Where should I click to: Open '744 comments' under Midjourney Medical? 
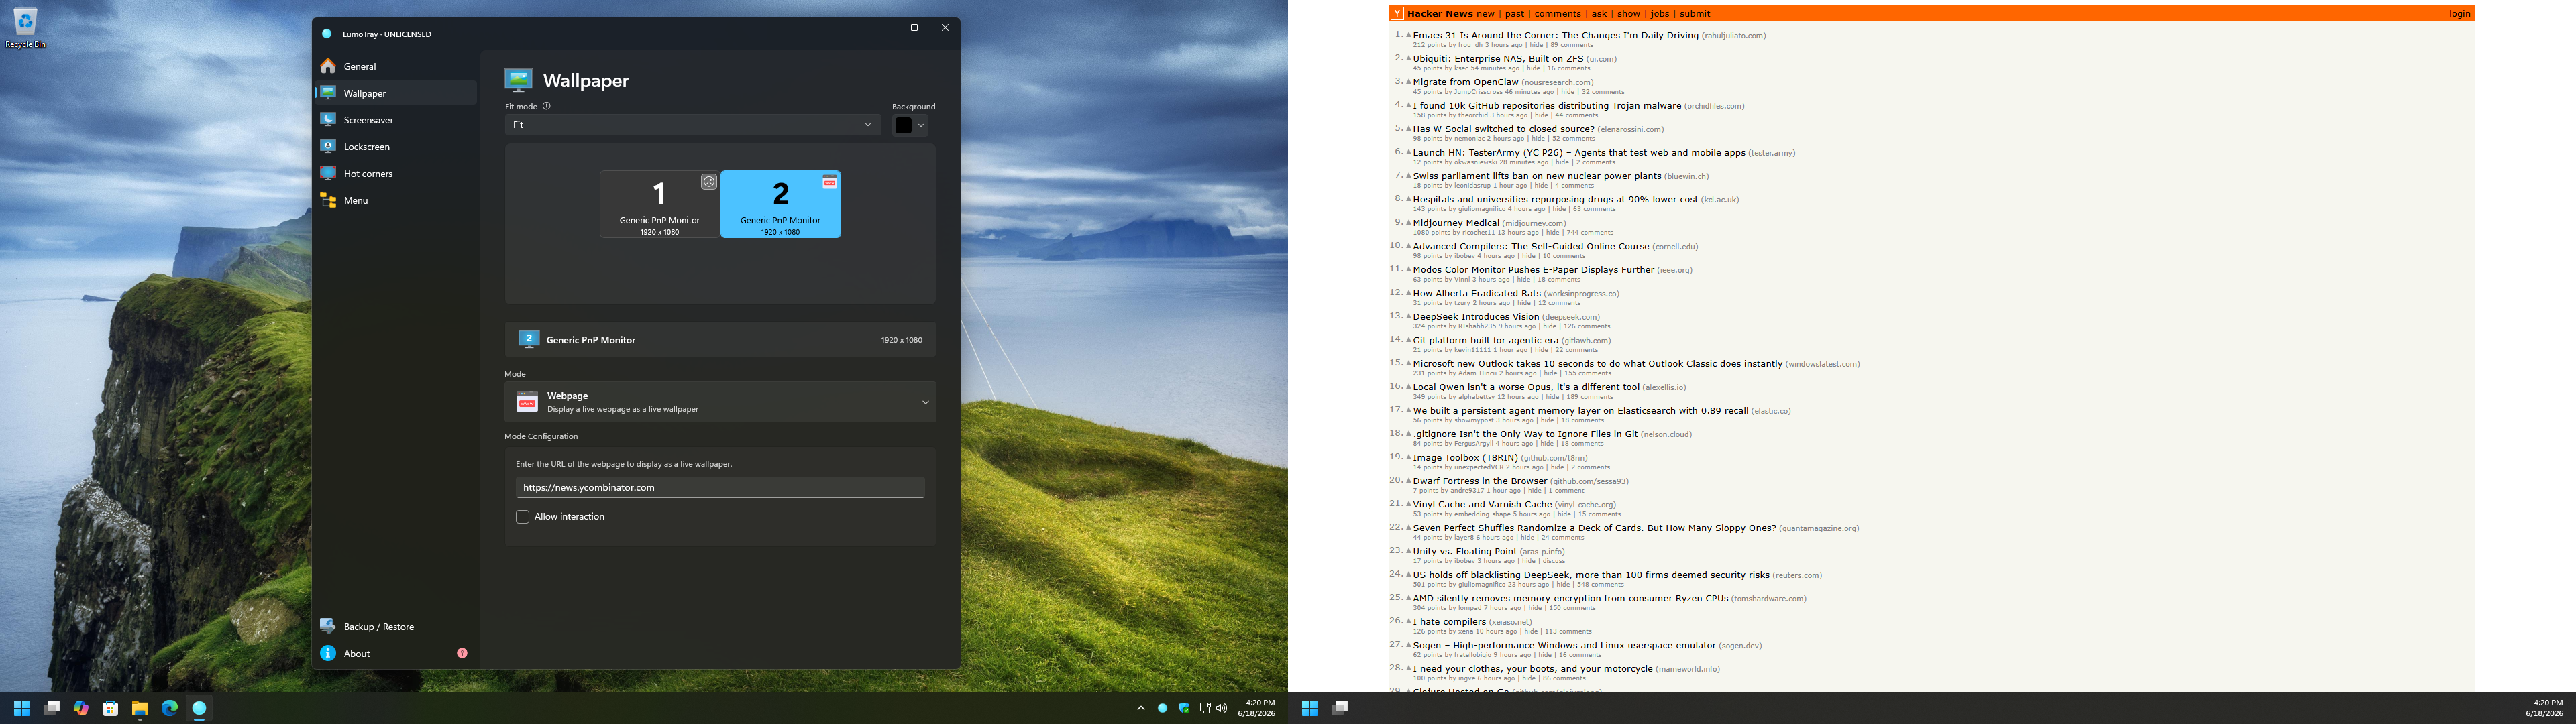point(1590,233)
